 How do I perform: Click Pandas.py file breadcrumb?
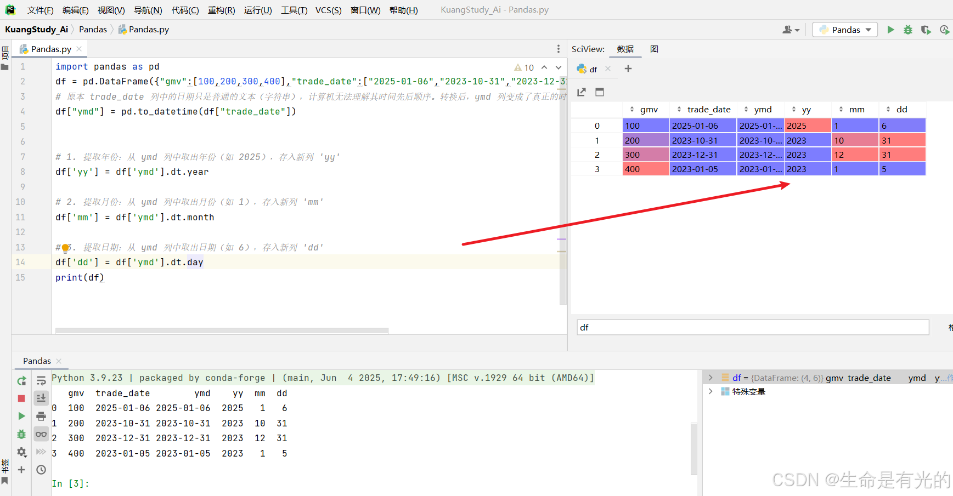[144, 30]
